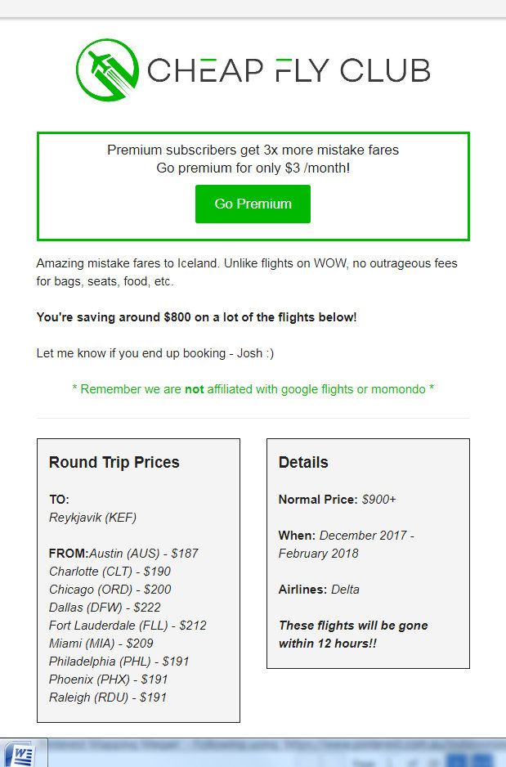Open Microsoft Word from the taskbar
The image size is (506, 767).
tap(23, 753)
